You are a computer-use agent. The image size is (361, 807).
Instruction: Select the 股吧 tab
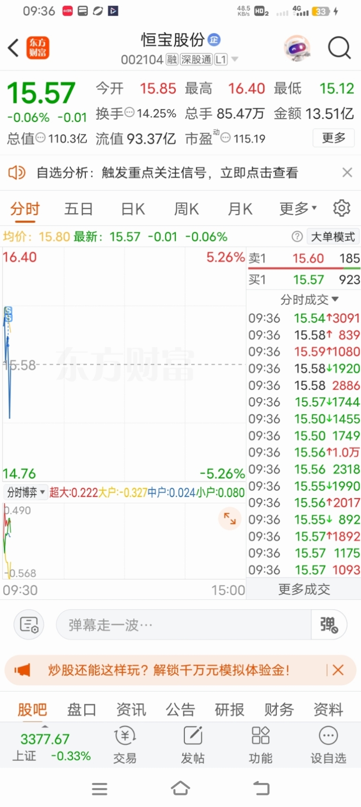coord(32,710)
